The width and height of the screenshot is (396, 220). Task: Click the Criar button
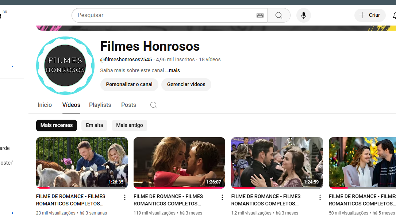point(370,15)
